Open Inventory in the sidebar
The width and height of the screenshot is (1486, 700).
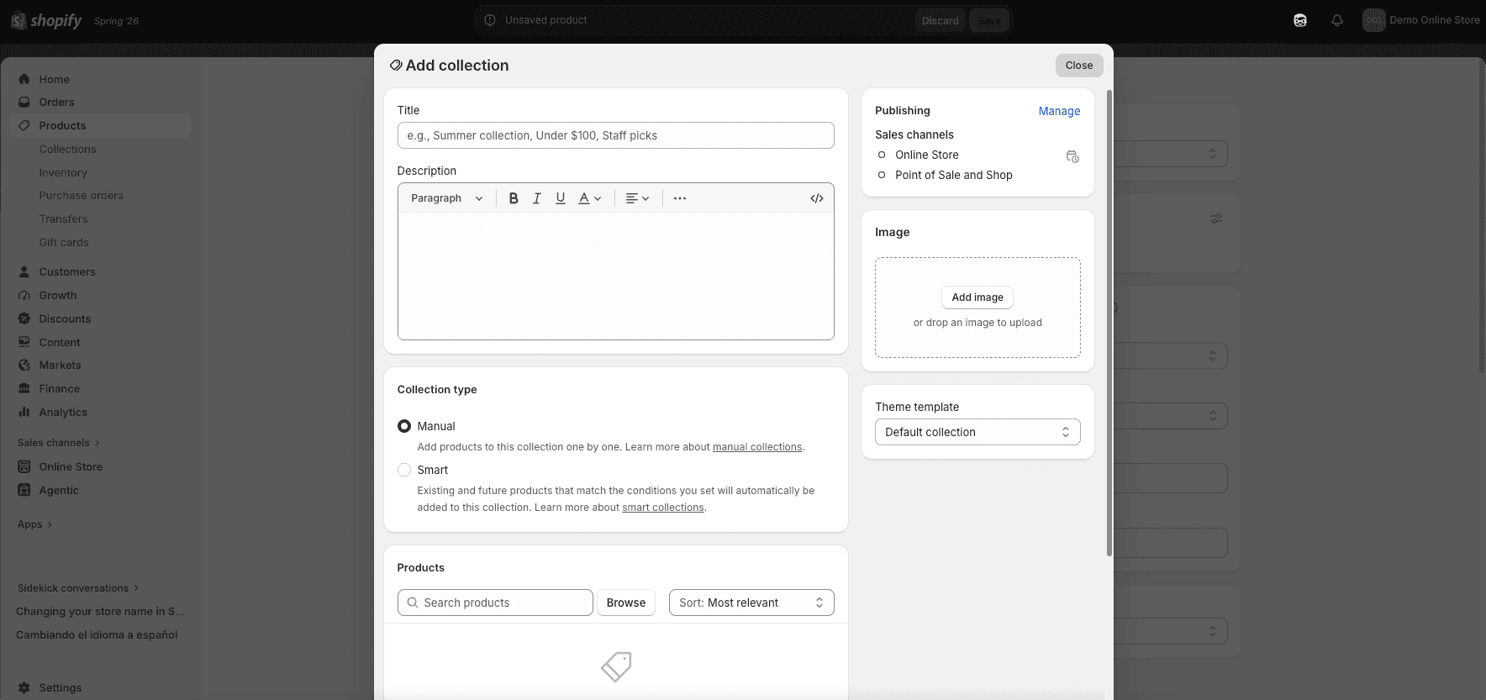click(x=63, y=172)
